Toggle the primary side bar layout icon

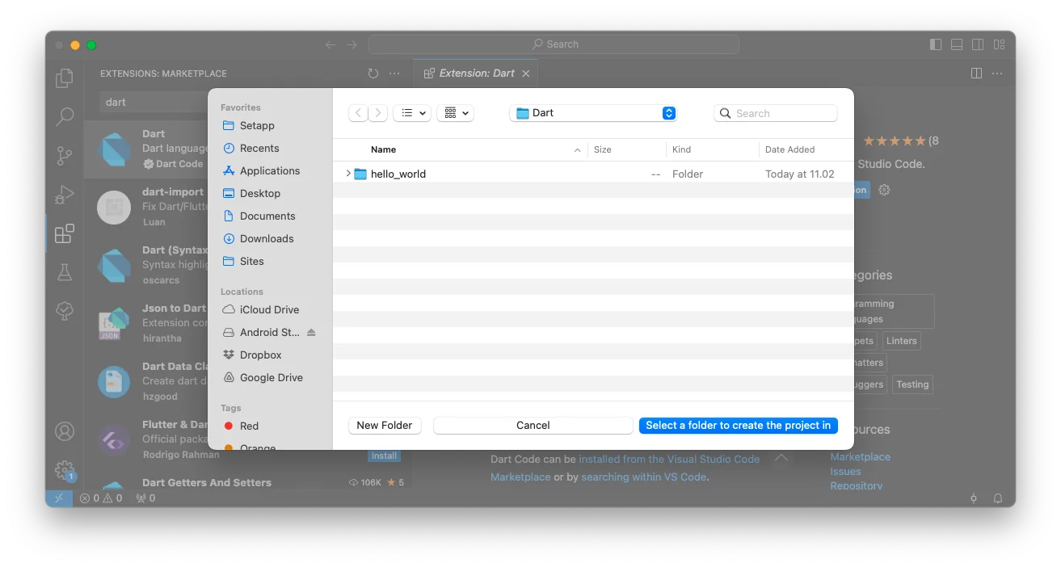[936, 44]
